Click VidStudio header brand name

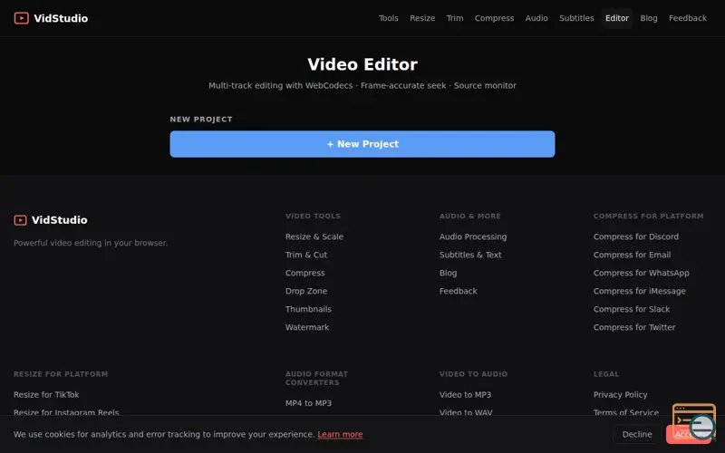[x=61, y=18]
